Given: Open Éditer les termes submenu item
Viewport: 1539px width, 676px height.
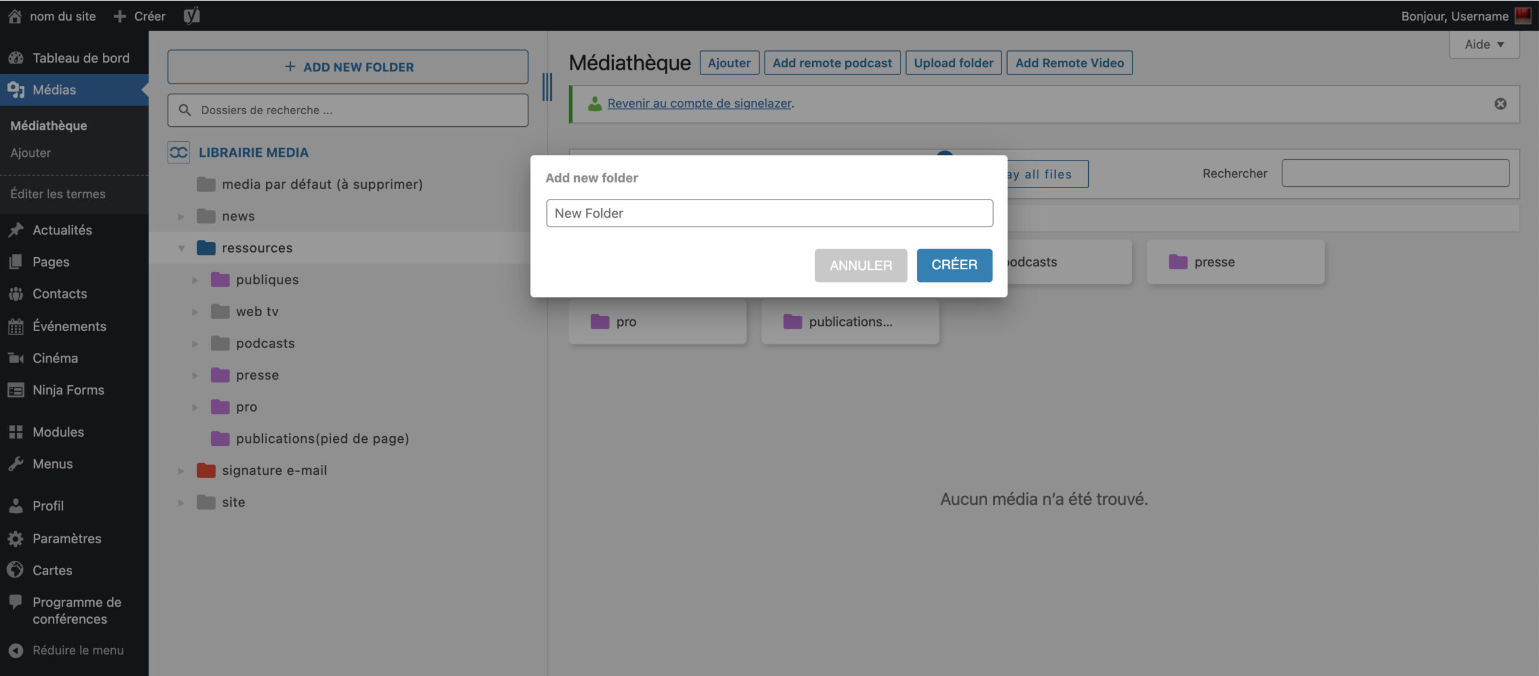Looking at the screenshot, I should pos(58,194).
